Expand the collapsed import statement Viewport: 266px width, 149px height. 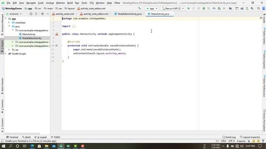pos(74,26)
